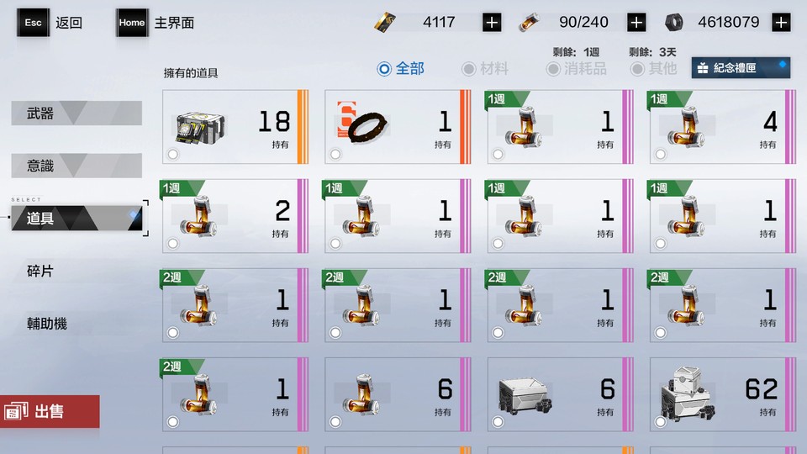Screen dimensions: 807x454
Task: Click the supply crate item with 18 owned
Action: (235, 127)
